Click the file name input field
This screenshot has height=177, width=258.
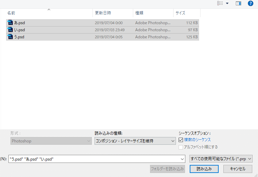coord(118,159)
